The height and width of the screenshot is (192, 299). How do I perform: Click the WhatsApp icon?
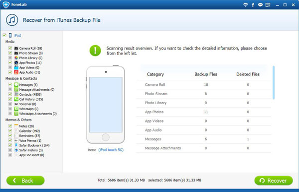pos(16,109)
